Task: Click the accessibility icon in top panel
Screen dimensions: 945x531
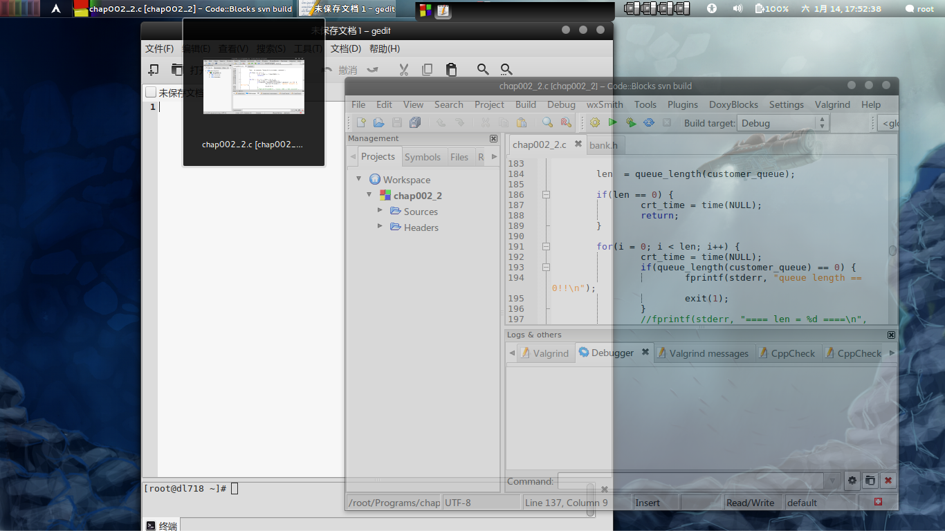Action: [712, 8]
